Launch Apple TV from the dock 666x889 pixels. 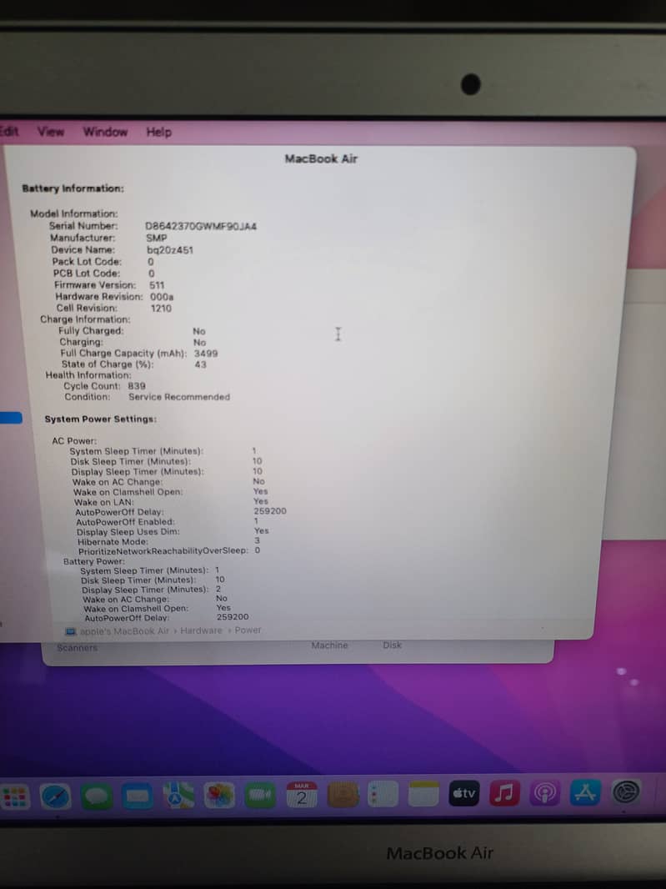pos(464,793)
